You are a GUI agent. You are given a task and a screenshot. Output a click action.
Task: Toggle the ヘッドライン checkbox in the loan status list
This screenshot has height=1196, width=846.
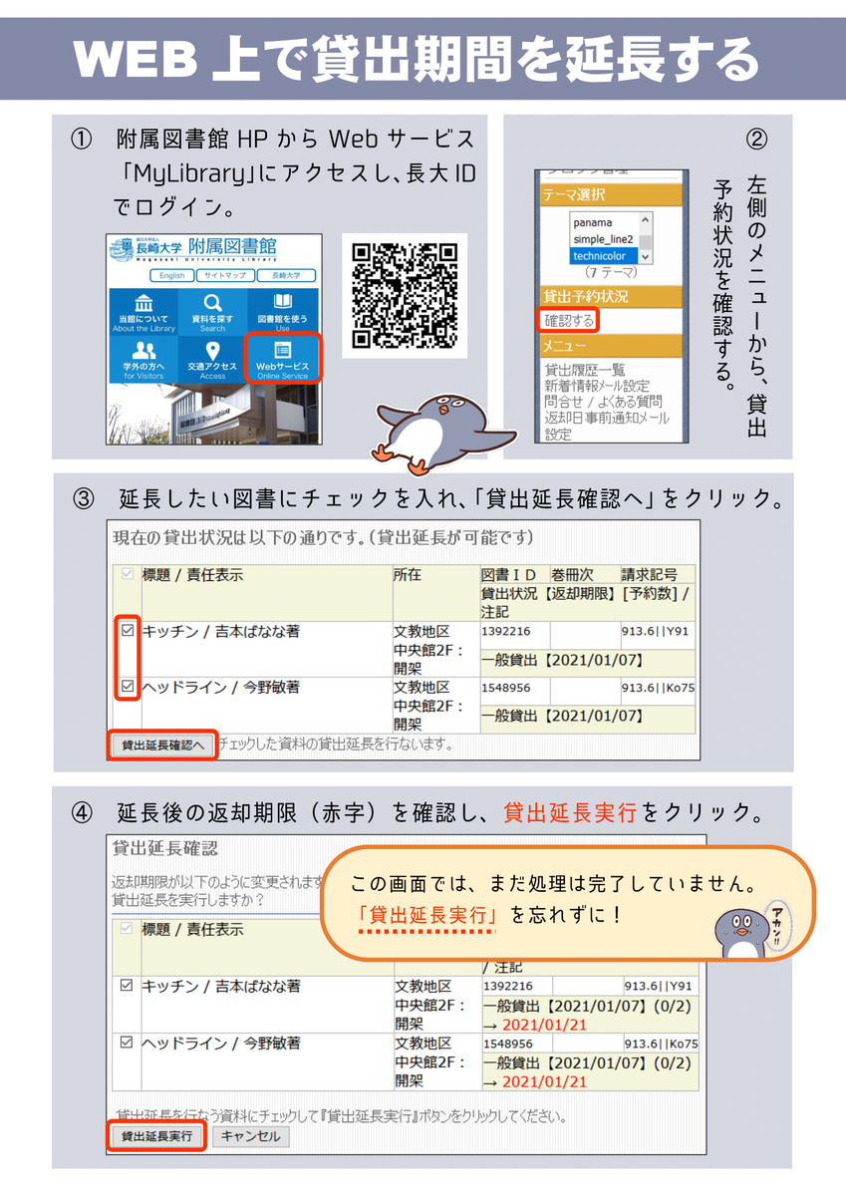128,686
